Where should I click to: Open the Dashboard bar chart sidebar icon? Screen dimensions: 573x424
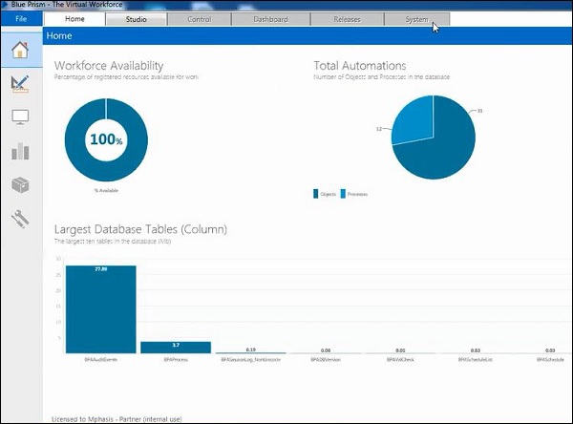click(20, 151)
